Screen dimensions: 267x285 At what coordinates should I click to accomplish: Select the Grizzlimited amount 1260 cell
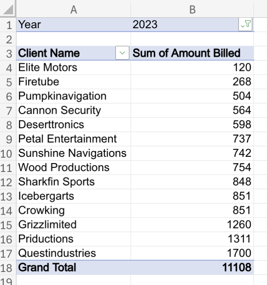[x=192, y=225]
